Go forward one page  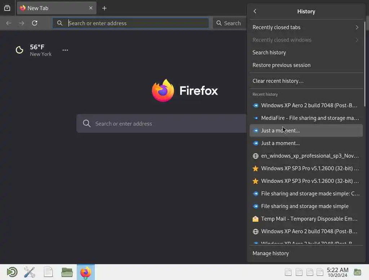[x=21, y=23]
